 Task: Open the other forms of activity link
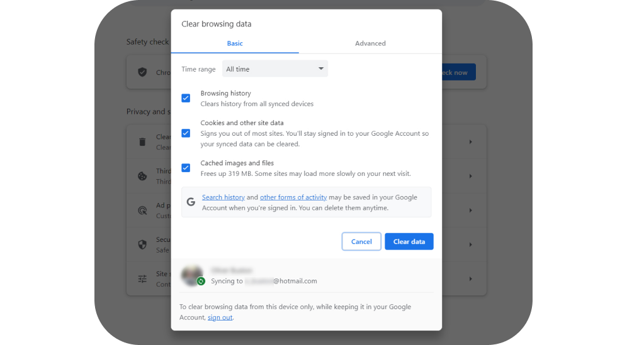point(293,197)
